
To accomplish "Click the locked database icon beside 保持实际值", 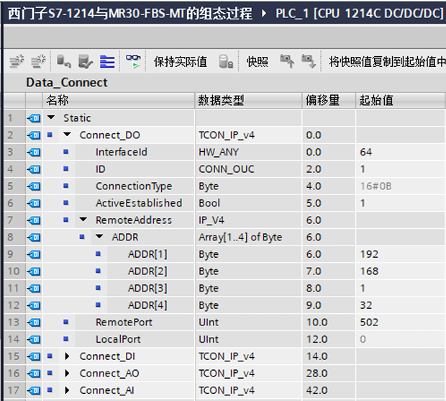I will tap(226, 61).
